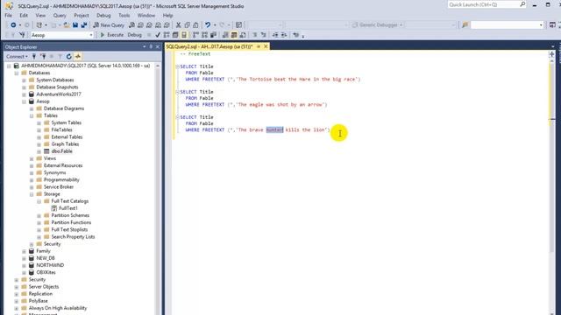Click Results to Text icon
This screenshot has width=561, height=315.
[225, 35]
